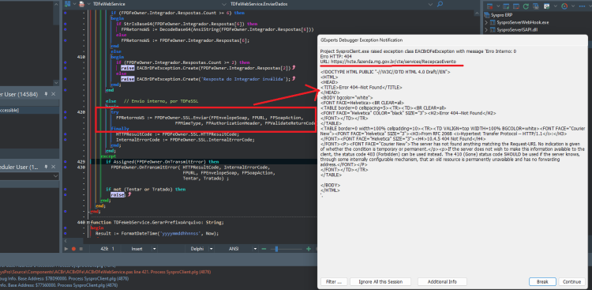Viewport: 592px width, 290px height.
Task: Record a macro with the red record icon
Action: pos(73,249)
